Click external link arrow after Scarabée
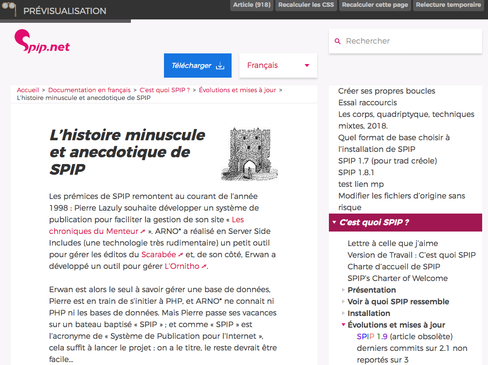This screenshot has height=365, width=488. [x=181, y=255]
